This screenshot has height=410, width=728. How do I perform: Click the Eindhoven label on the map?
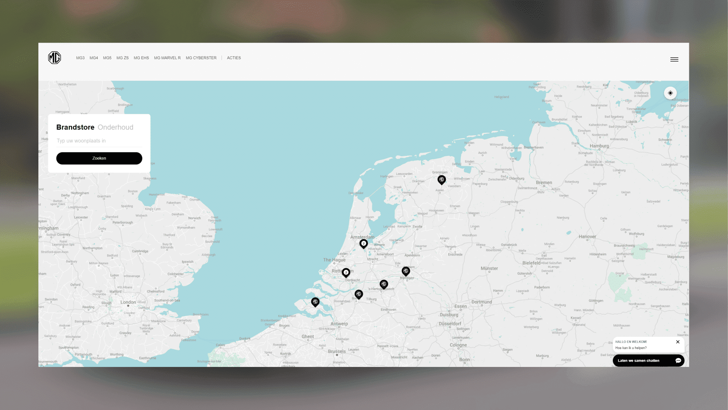[x=388, y=310]
